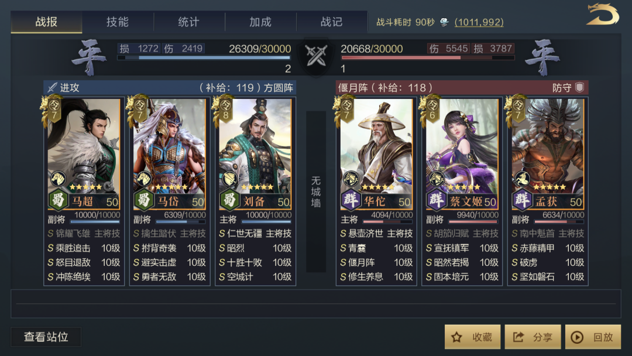This screenshot has height=356, width=632.
Task: Click the crossed swords battle emblem
Action: (x=316, y=56)
